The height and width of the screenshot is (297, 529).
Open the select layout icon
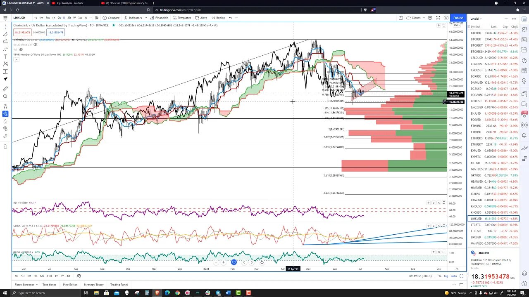tap(400, 18)
